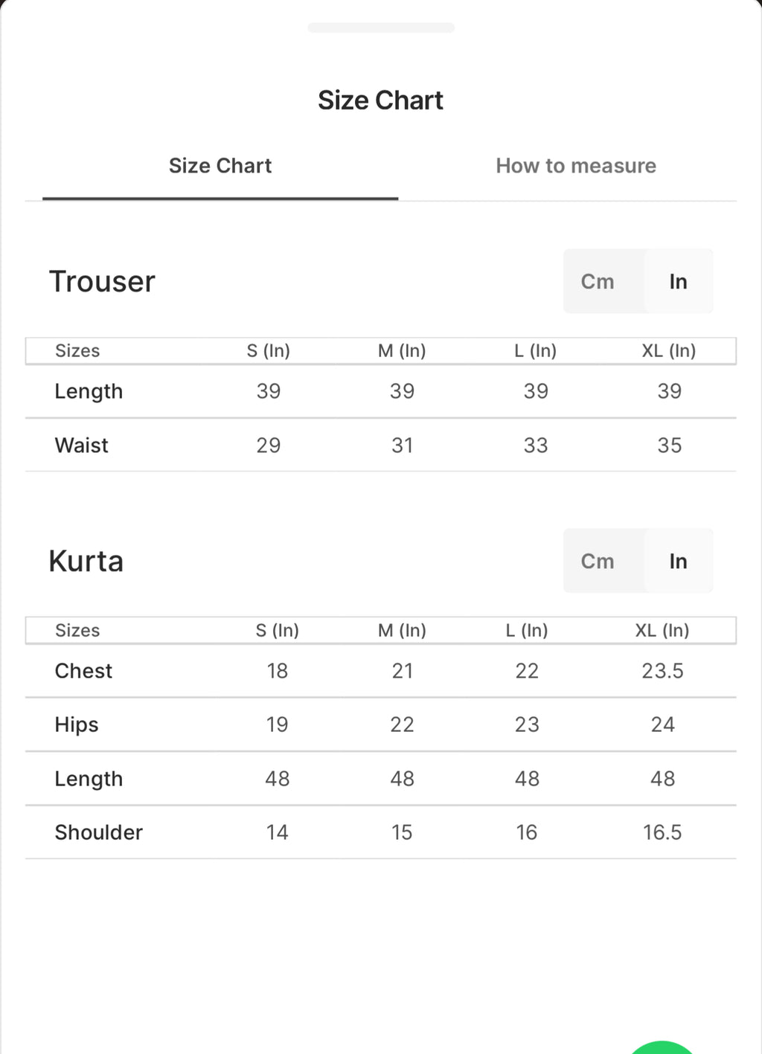Click Kurta Chest XL value 23.5

662,671
